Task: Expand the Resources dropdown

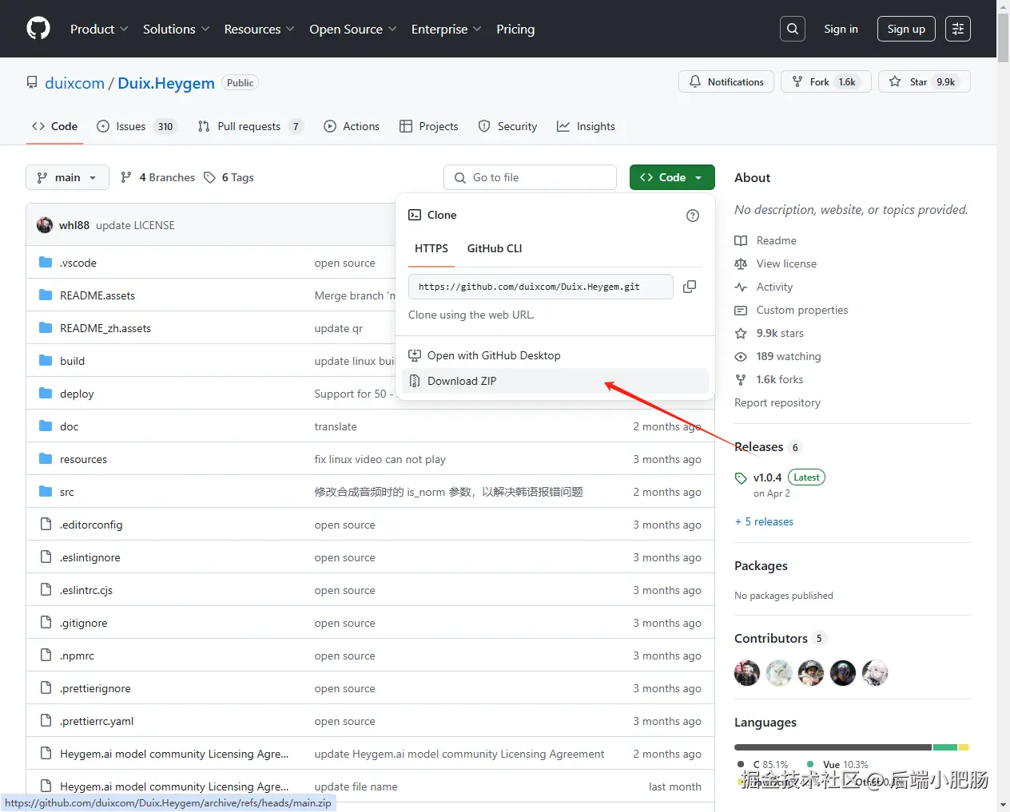Action: coord(259,29)
